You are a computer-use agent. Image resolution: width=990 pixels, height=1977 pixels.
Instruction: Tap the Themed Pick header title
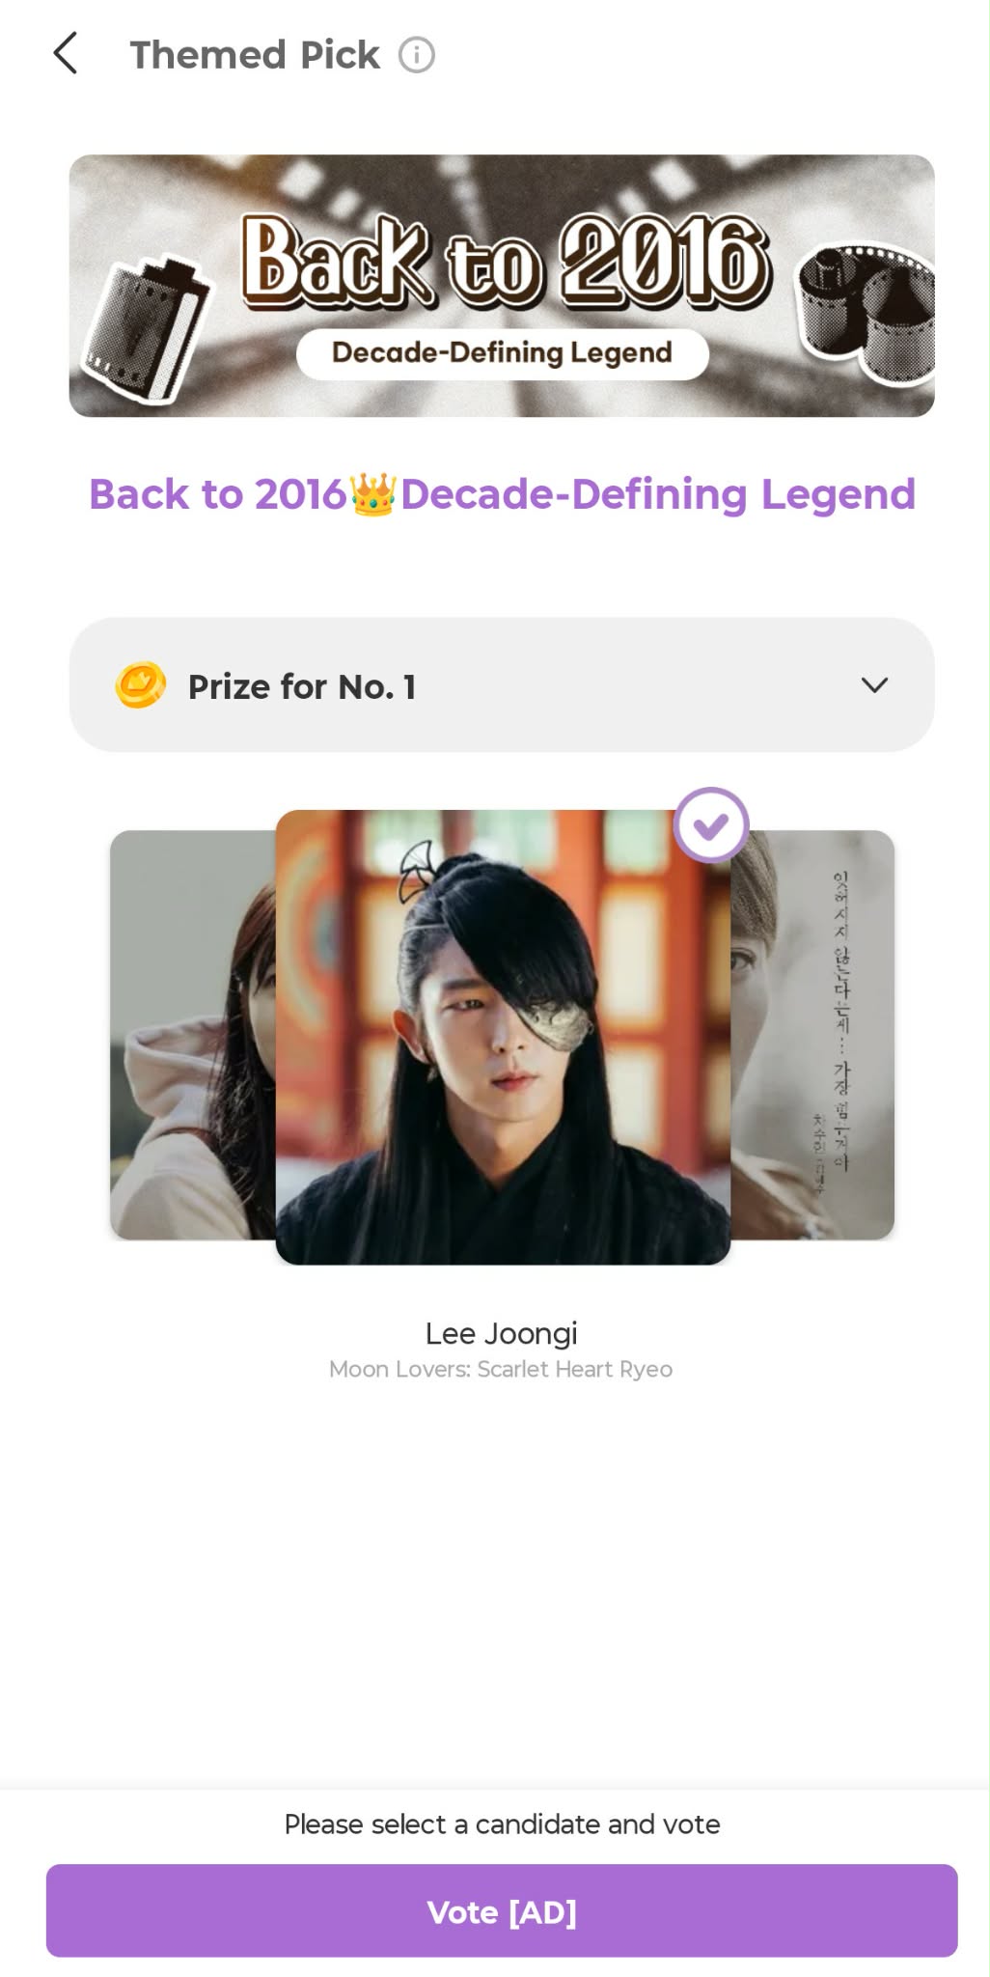tap(255, 55)
